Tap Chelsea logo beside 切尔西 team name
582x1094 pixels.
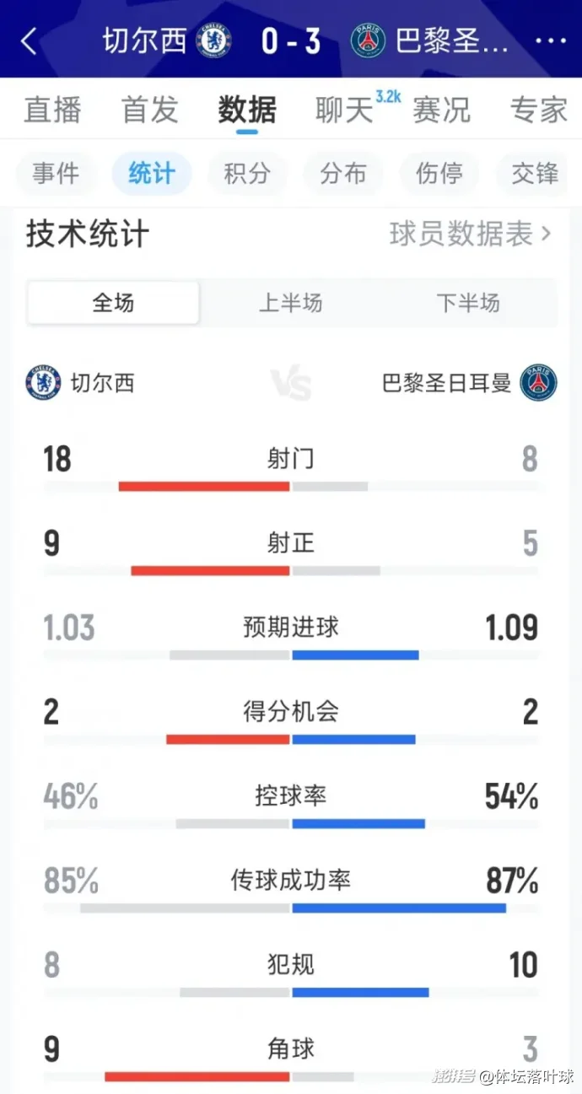[x=43, y=383]
